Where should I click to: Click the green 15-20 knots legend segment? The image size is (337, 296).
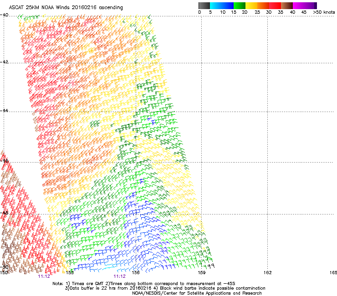coord(240,5)
